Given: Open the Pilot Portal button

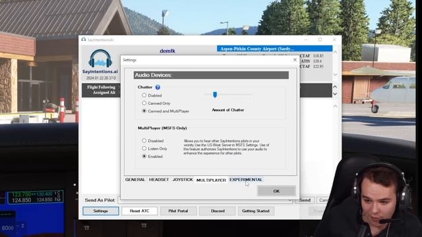Looking at the screenshot, I should pyautogui.click(x=178, y=211).
